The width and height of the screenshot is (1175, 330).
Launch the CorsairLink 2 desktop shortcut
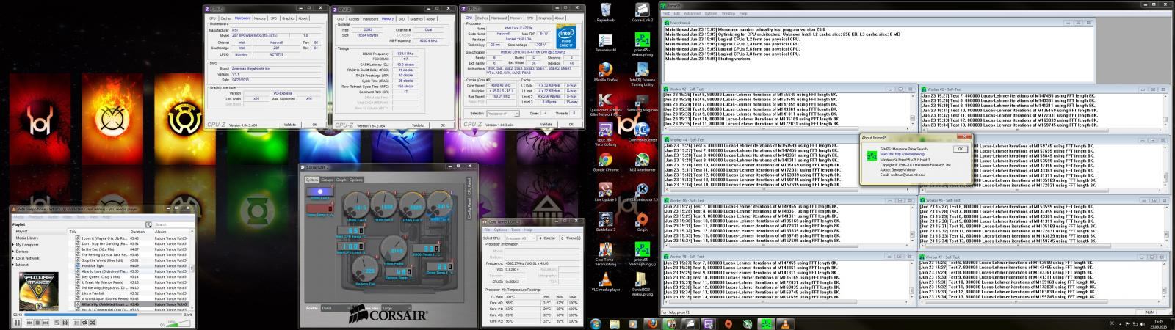pos(642,12)
